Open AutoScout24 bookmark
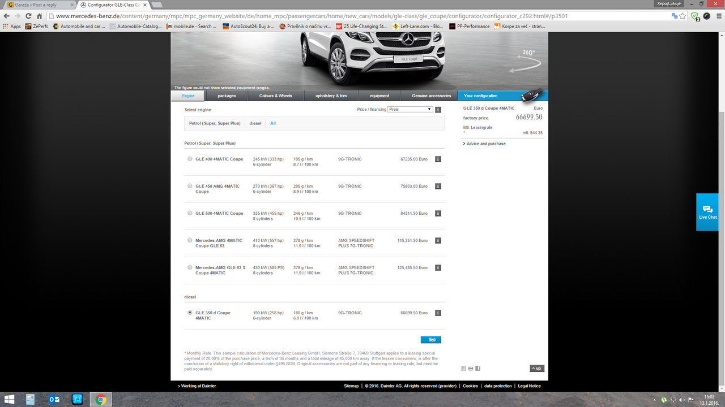This screenshot has width=725, height=407. 248,26
